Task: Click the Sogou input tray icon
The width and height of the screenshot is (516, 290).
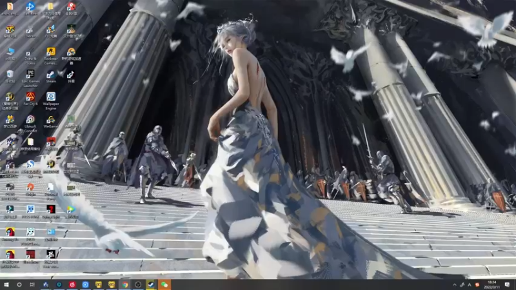Action: click(x=477, y=285)
